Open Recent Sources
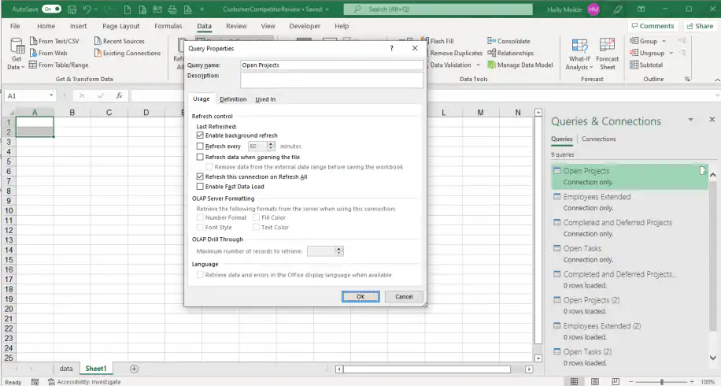This screenshot has width=721, height=386. pyautogui.click(x=119, y=41)
